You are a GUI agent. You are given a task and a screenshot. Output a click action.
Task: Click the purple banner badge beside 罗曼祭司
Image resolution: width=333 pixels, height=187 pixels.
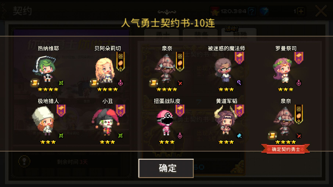(x=299, y=58)
